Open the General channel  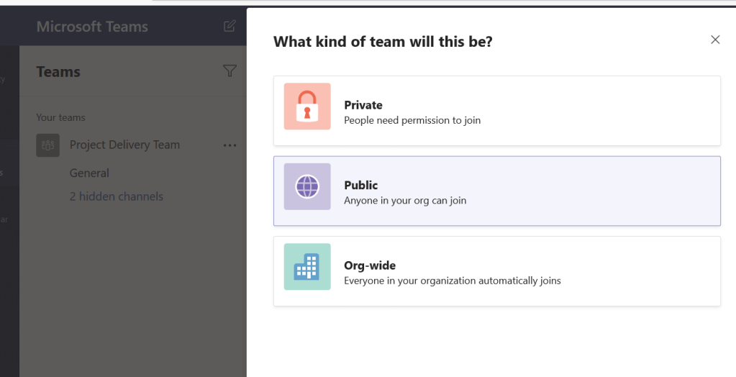[89, 173]
